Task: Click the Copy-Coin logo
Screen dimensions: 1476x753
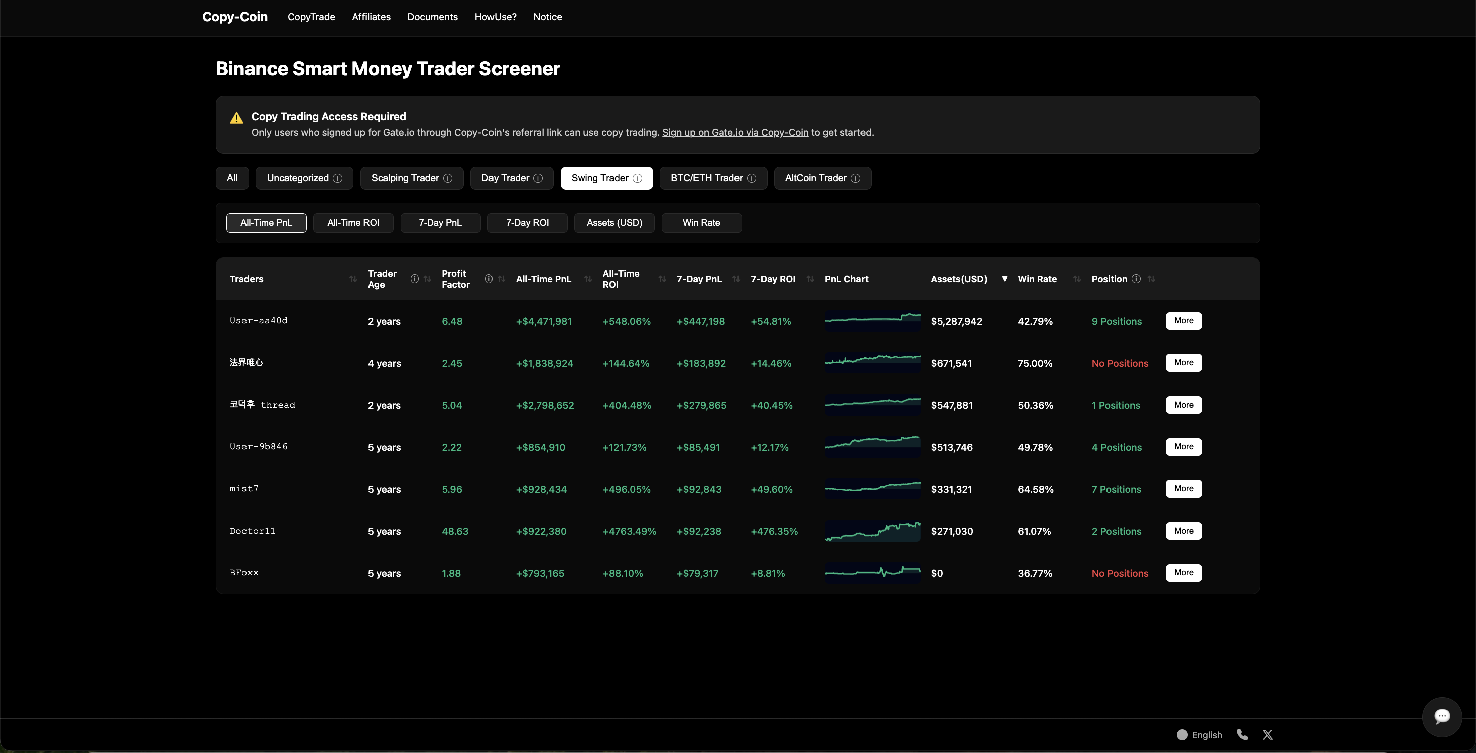Action: click(235, 17)
